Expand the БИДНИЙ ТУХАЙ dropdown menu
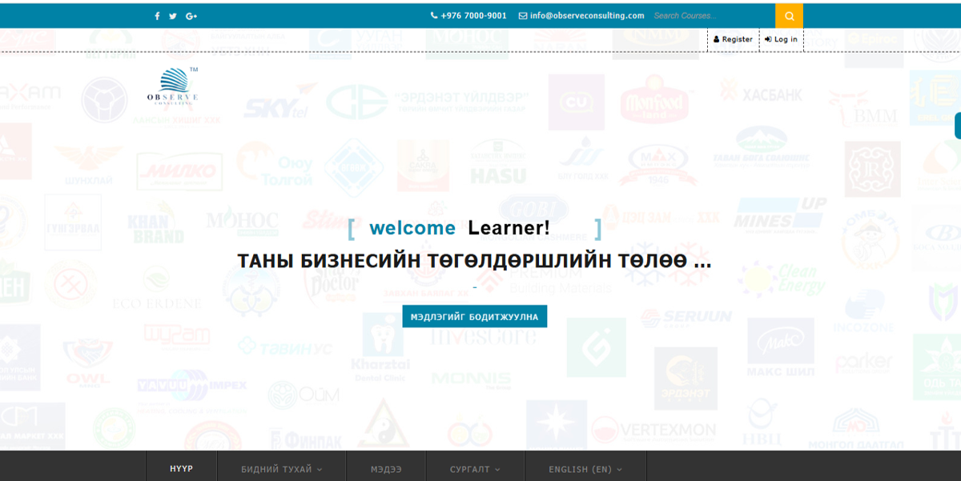This screenshot has width=961, height=481. [x=281, y=469]
